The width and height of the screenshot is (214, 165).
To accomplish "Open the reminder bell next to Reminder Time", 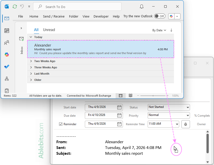I will [x=185, y=124].
